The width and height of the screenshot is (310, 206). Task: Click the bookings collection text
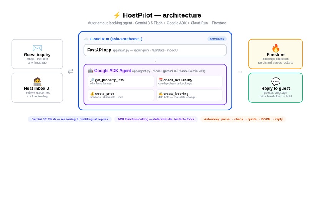click(x=276, y=59)
